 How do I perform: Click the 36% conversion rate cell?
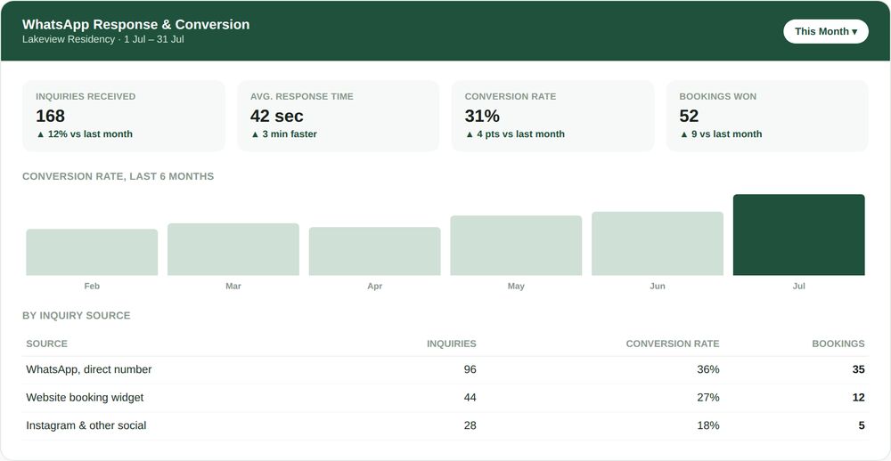coord(708,369)
